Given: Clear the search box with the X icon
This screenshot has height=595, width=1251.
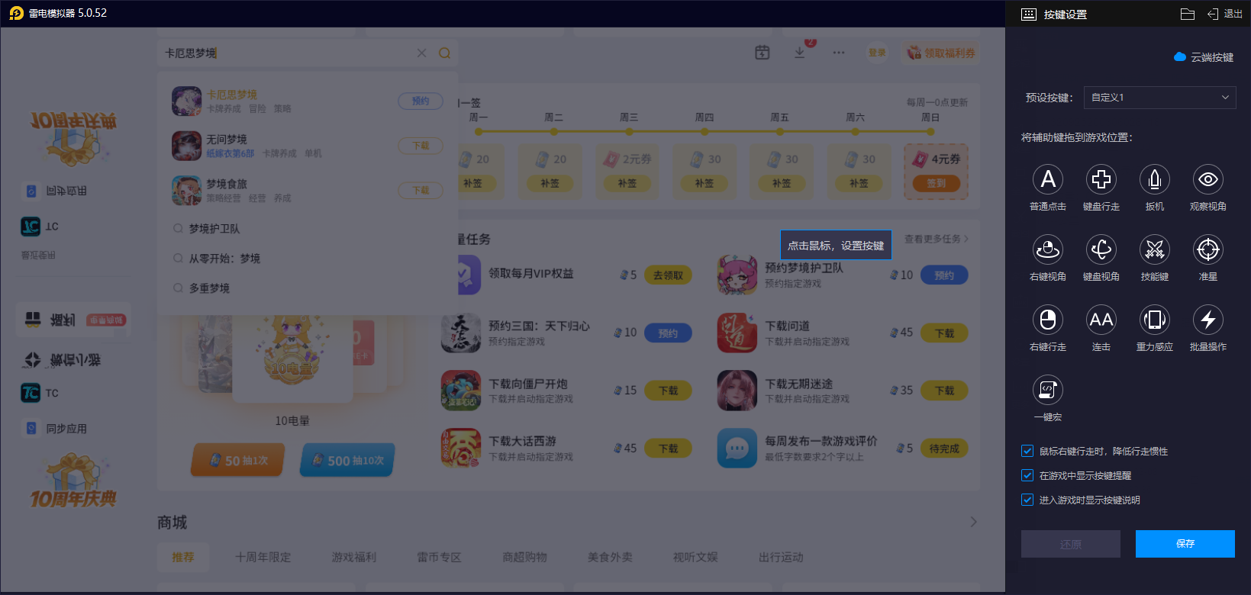Looking at the screenshot, I should coord(421,53).
